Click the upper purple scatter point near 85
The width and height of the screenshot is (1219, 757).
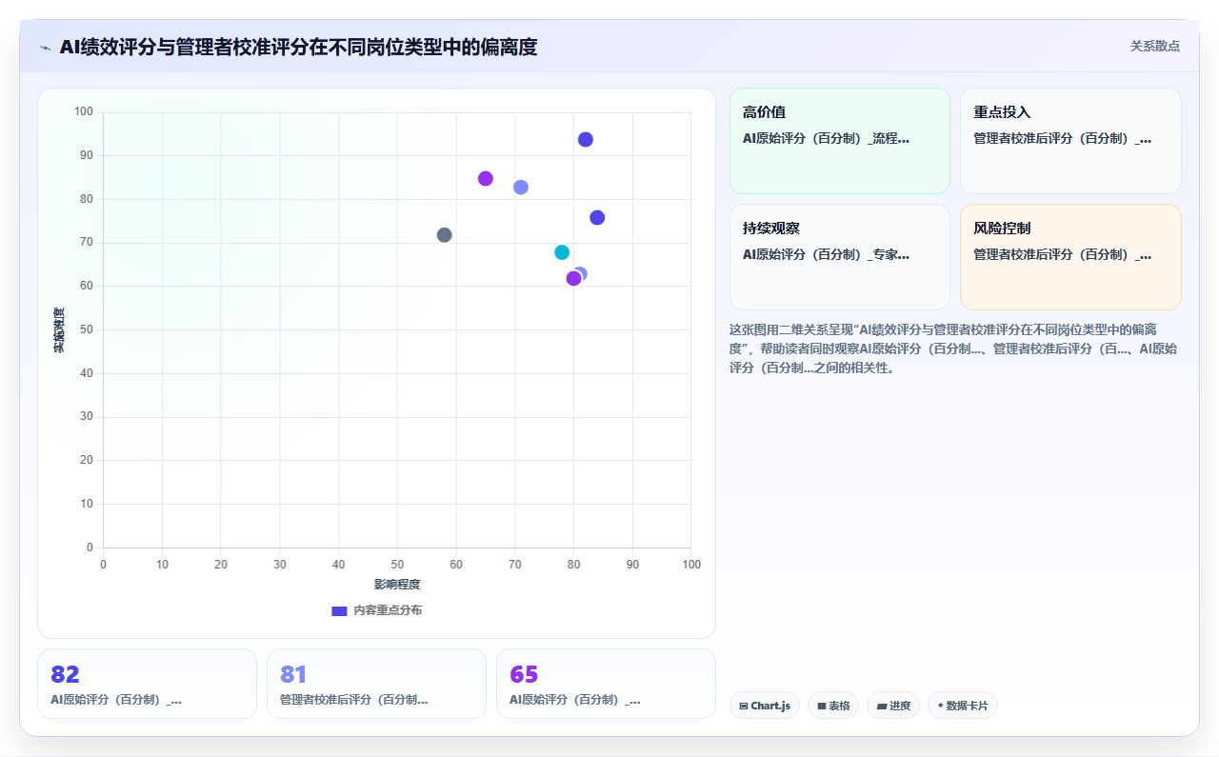click(x=486, y=179)
